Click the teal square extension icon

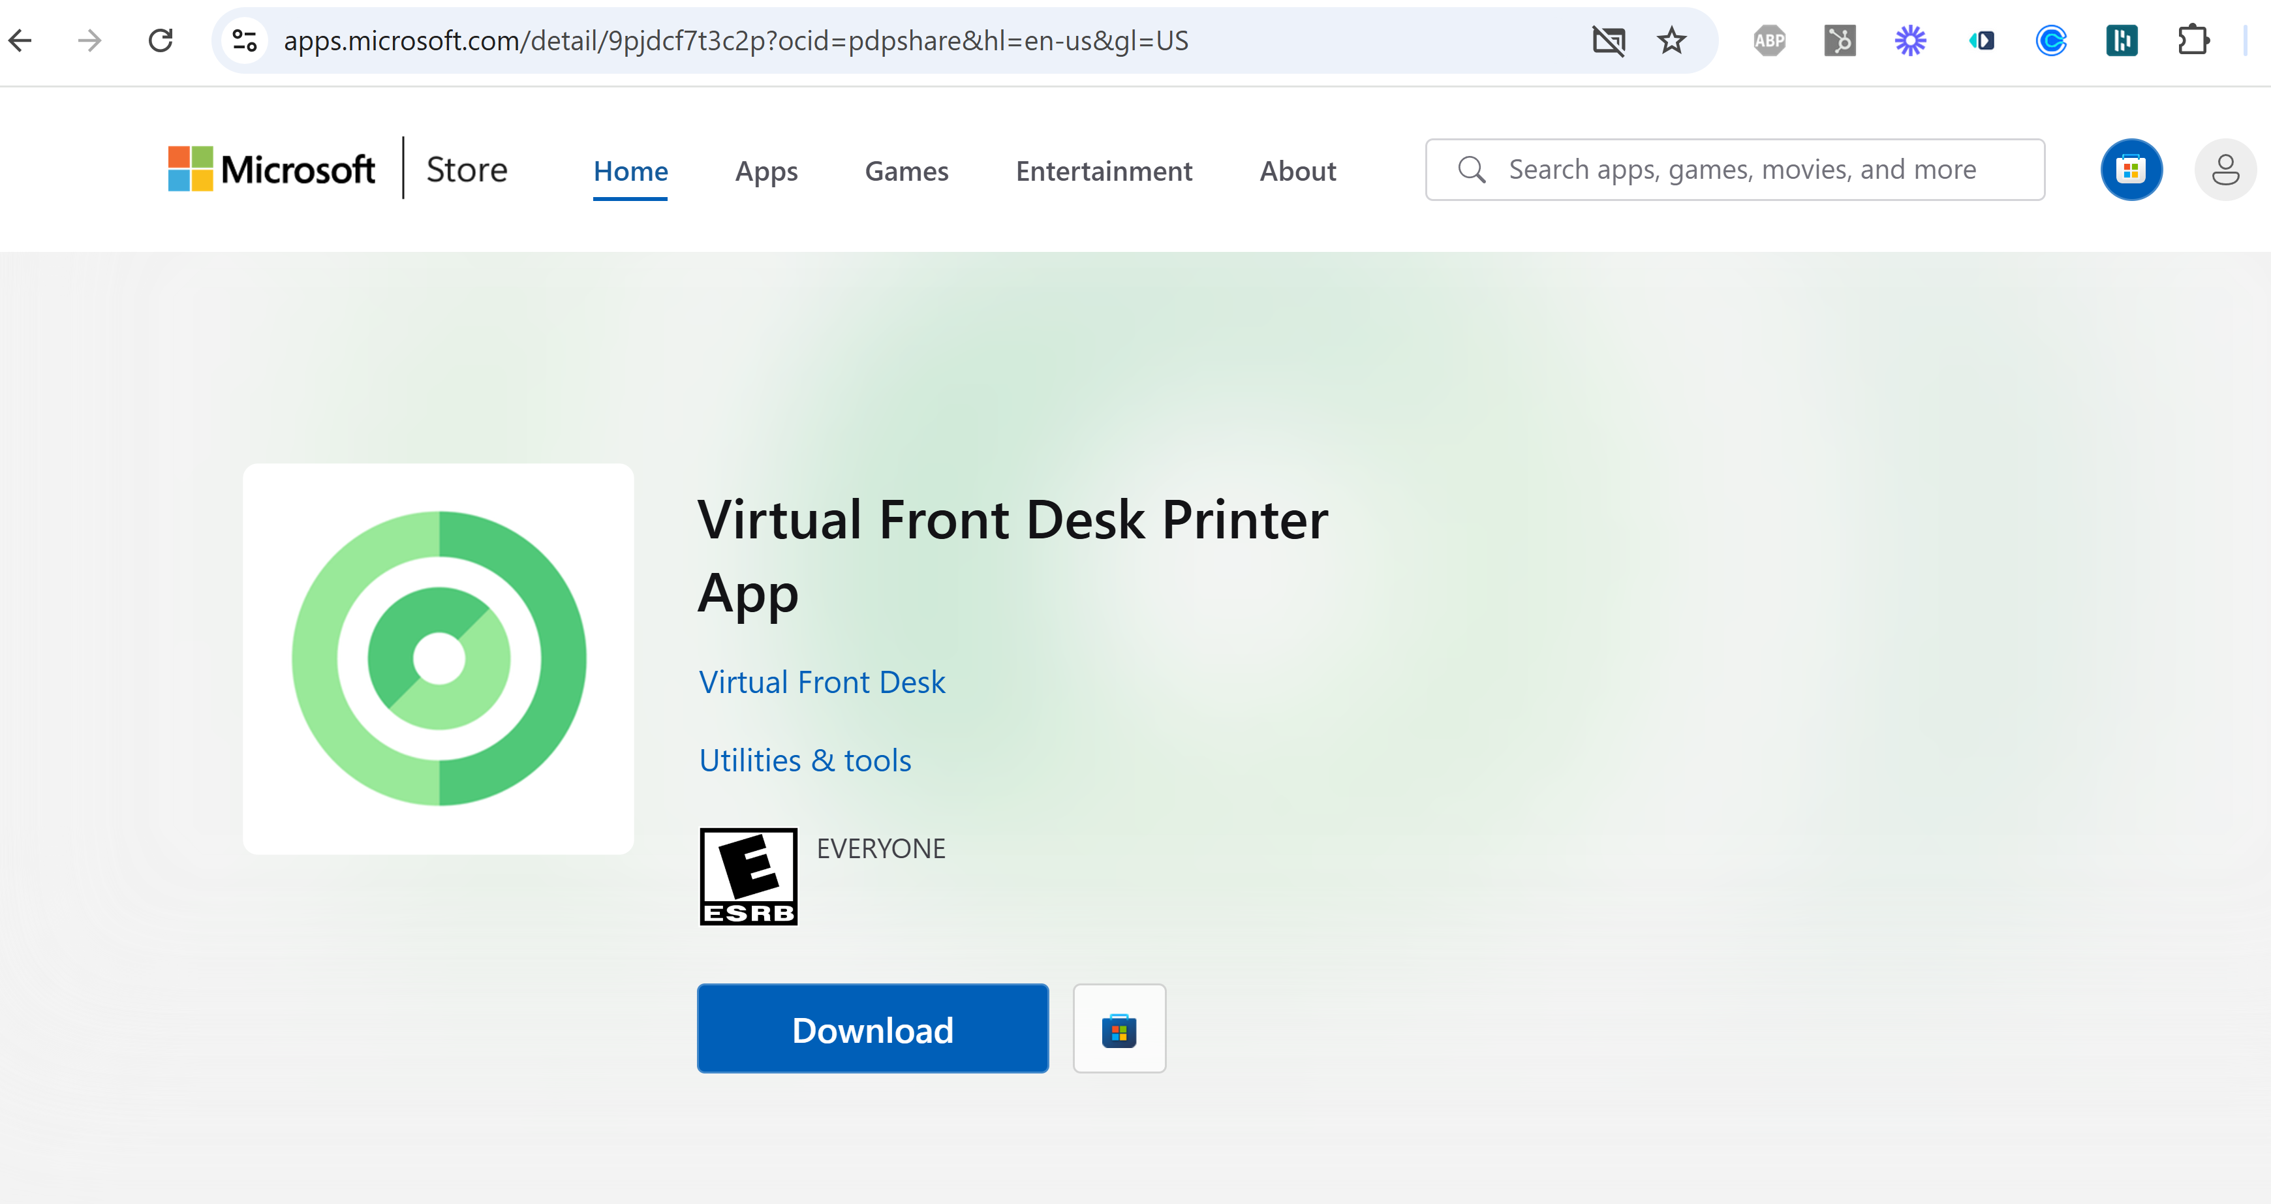click(2122, 40)
